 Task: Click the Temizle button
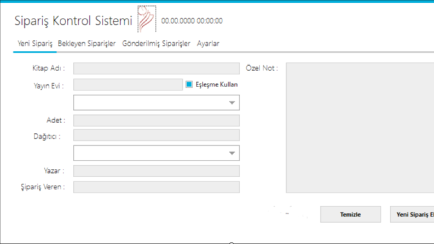point(350,214)
